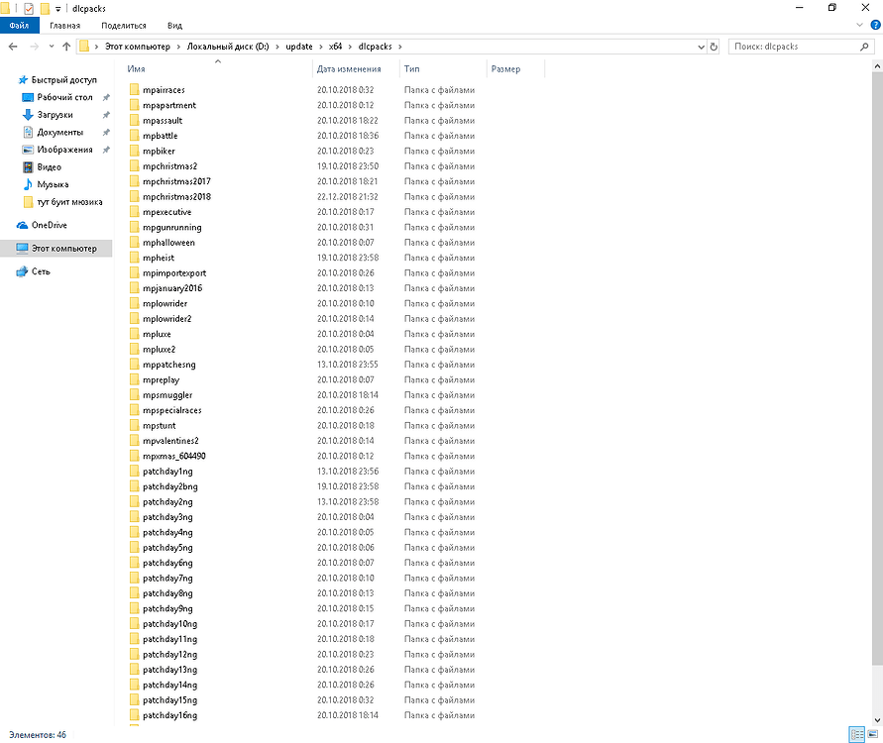Expand chevron after 'dlcpacks' breadcrumb

tap(399, 47)
